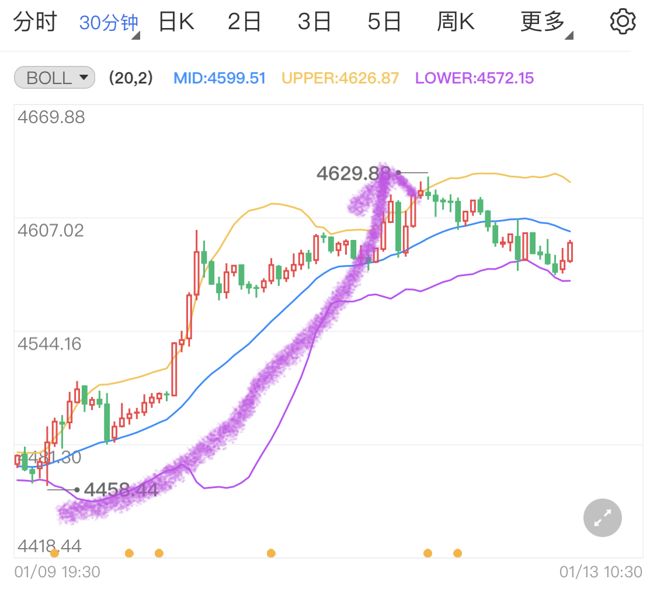Expand chart to fullscreen with arrows button
The height and width of the screenshot is (589, 657).
(x=603, y=518)
